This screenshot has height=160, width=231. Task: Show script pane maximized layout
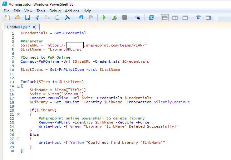[185, 17]
